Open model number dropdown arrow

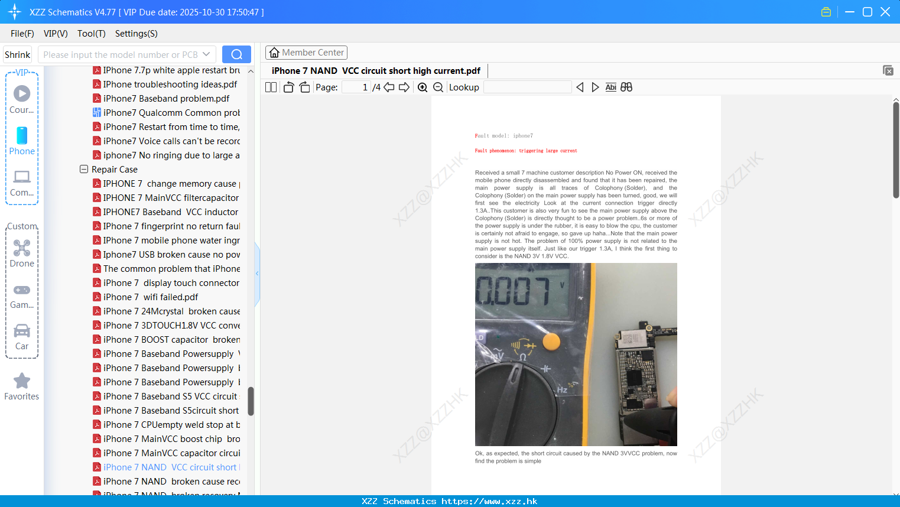click(x=206, y=54)
